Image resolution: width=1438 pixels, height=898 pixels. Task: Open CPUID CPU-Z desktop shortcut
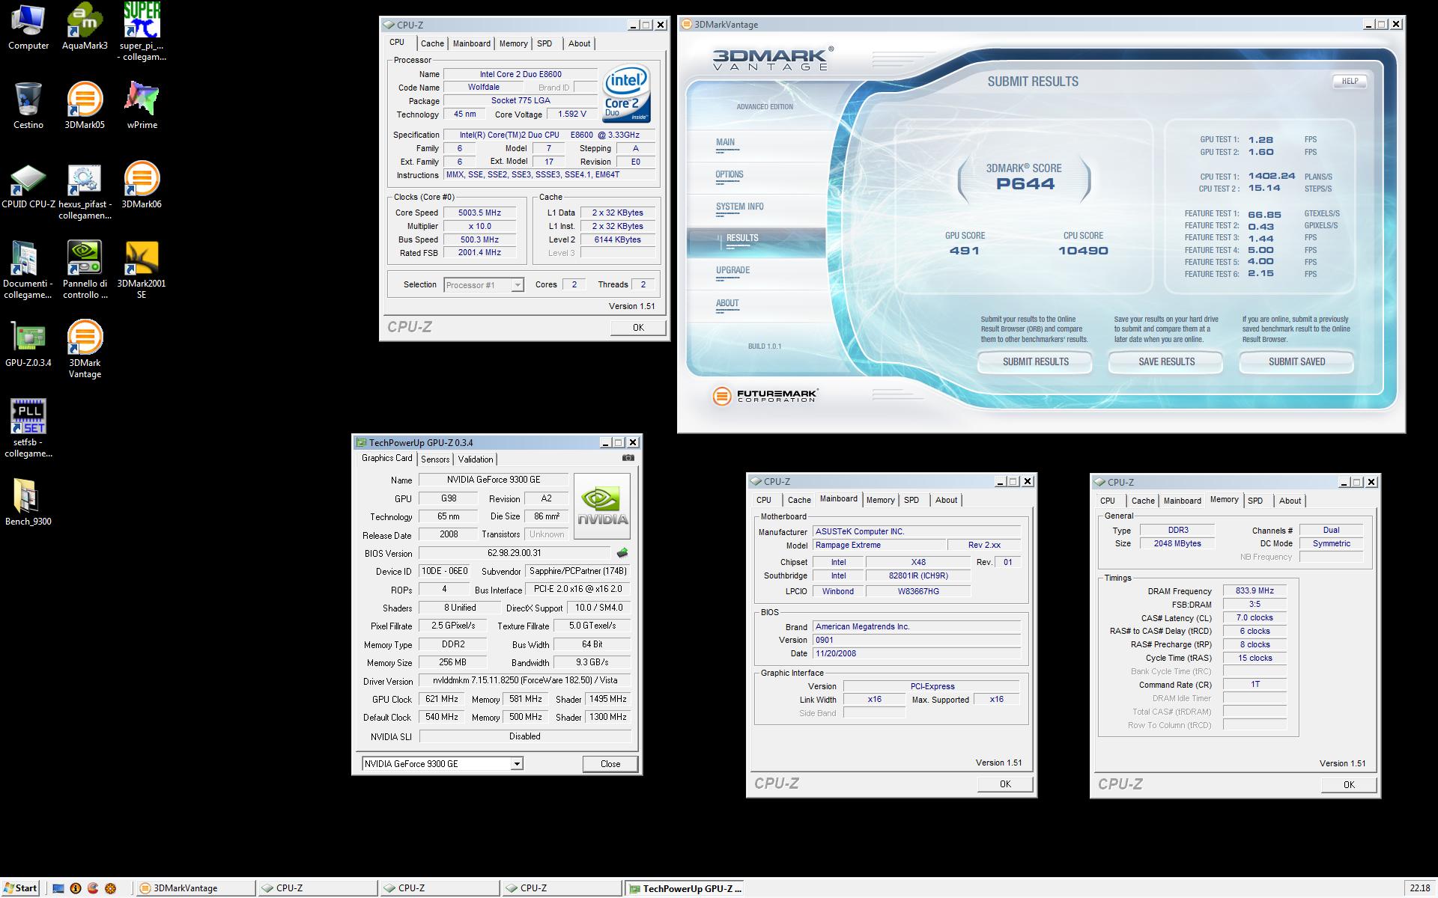[x=28, y=186]
